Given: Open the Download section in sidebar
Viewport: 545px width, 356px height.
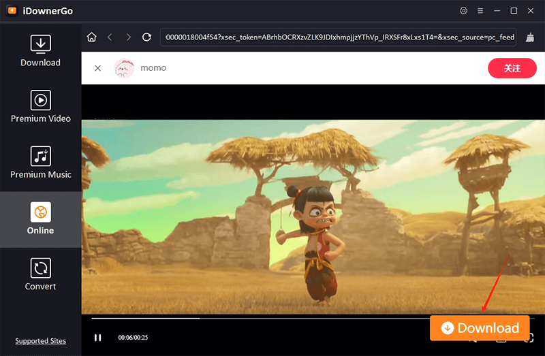Looking at the screenshot, I should 41,50.
